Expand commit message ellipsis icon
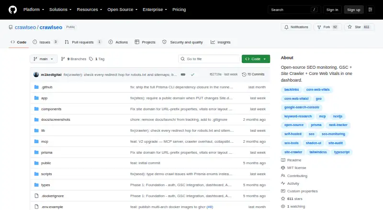Image resolution: width=383 pixels, height=210 pixels. click(183, 74)
